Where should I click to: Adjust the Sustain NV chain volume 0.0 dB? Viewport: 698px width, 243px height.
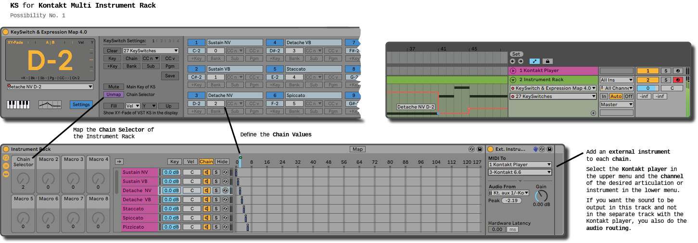coord(171,172)
